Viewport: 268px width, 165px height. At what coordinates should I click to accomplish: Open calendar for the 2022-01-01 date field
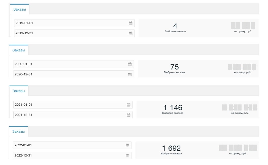[127, 145]
